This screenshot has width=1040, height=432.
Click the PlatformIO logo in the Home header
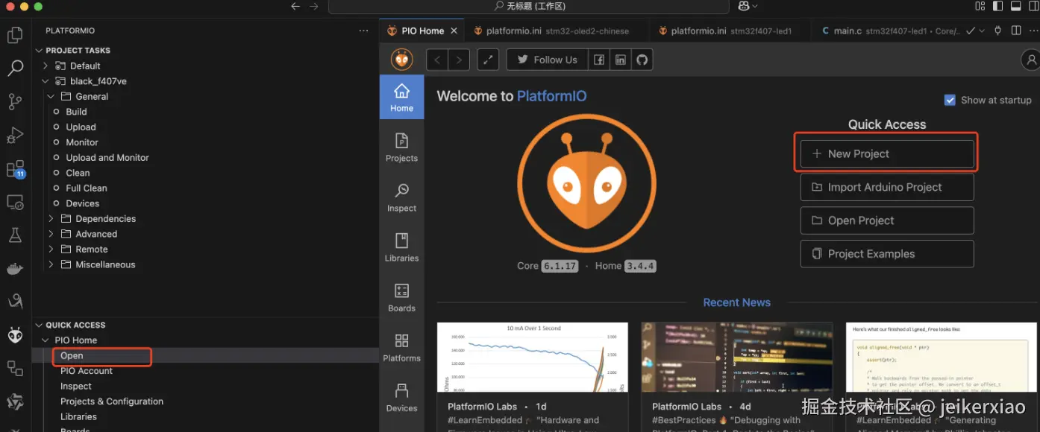click(x=402, y=60)
